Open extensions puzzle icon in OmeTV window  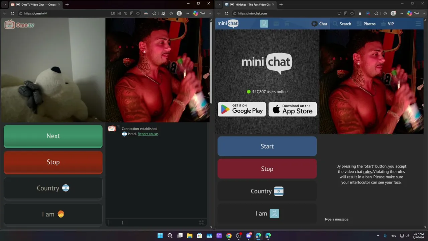(154, 13)
